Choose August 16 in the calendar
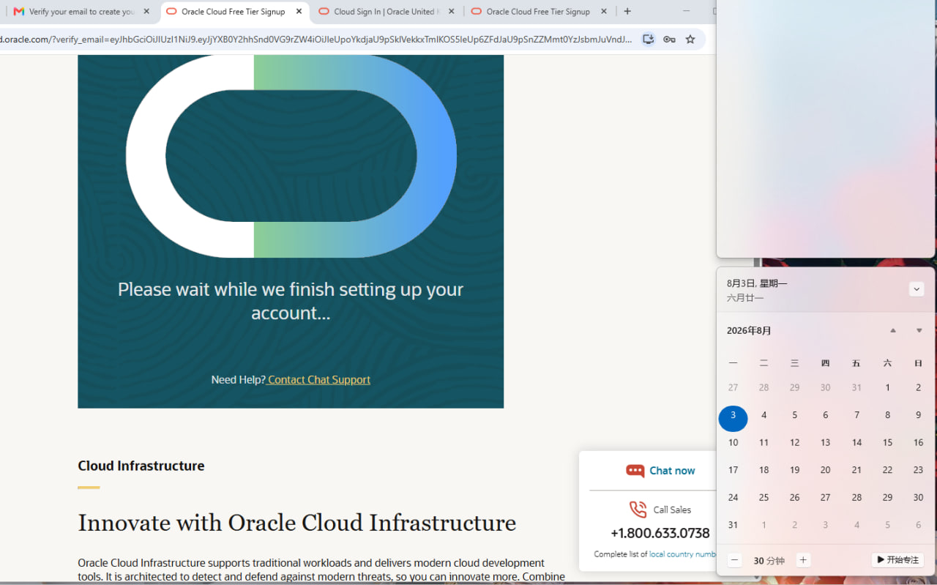 pyautogui.click(x=918, y=442)
